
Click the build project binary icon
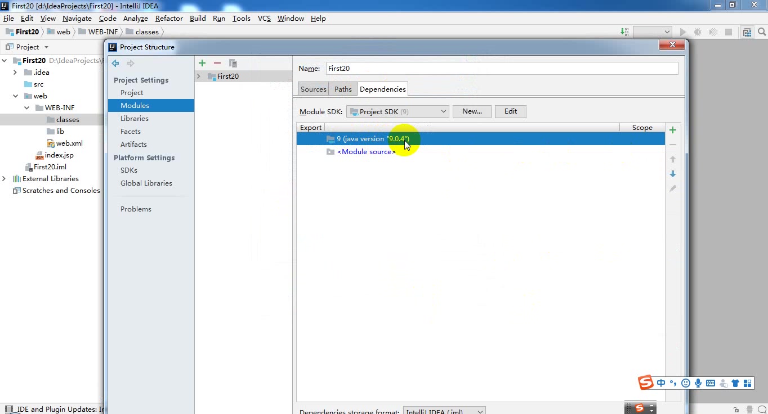tap(624, 32)
